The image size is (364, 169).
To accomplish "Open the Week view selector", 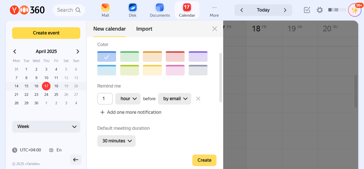I will [46, 126].
